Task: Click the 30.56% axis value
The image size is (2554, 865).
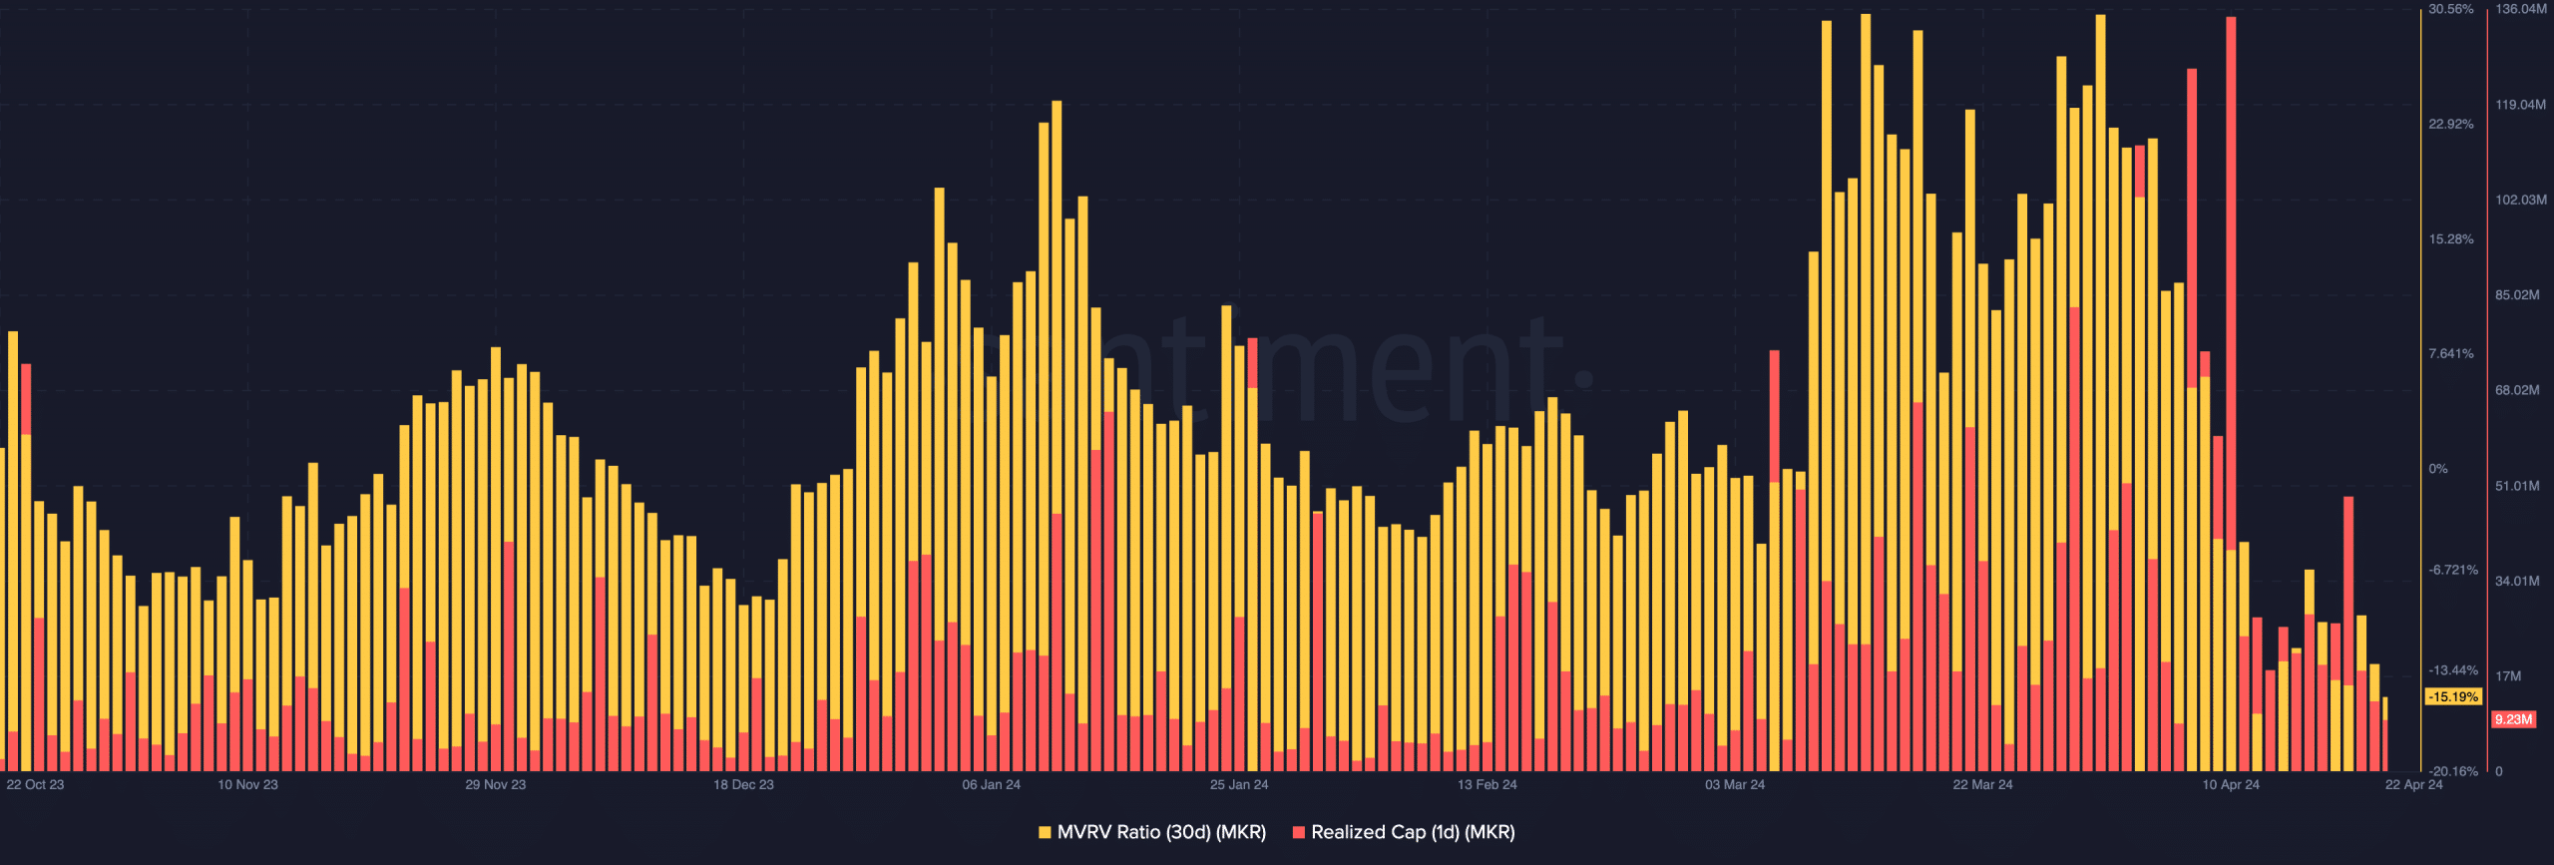Action: 2450,9
